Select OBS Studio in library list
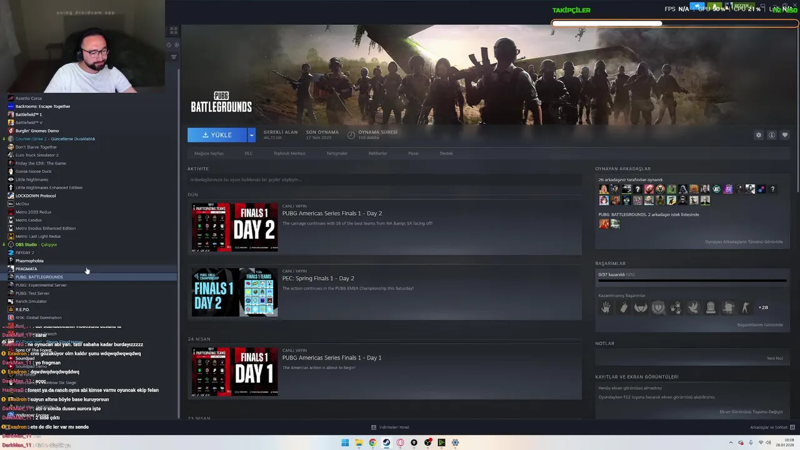The width and height of the screenshot is (800, 450). 36,244
